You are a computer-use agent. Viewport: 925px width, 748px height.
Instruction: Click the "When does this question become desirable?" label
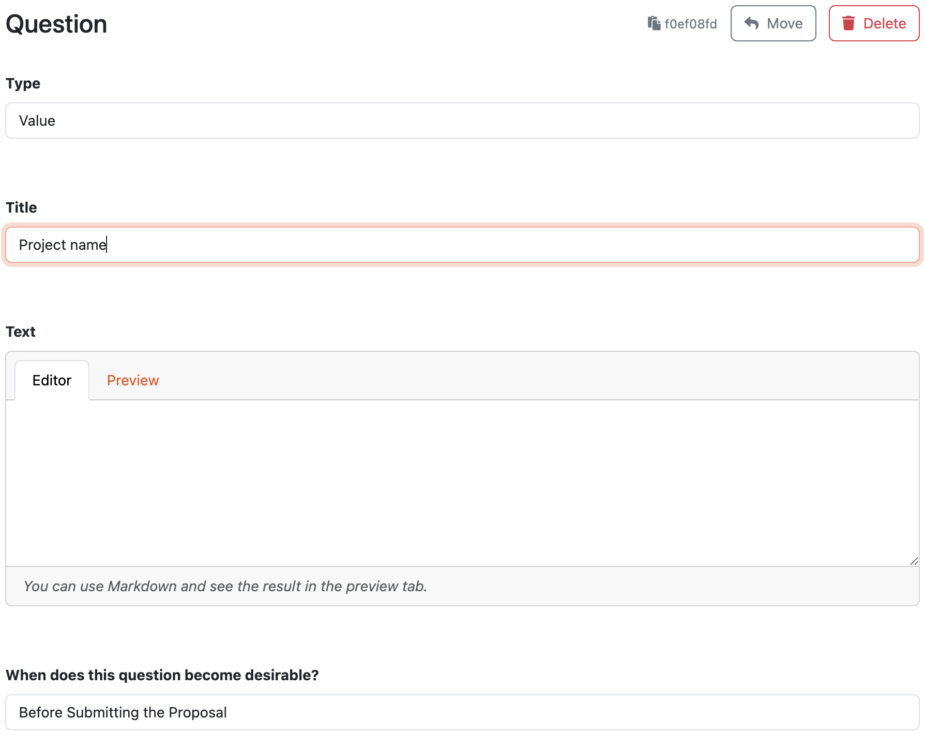pyautogui.click(x=162, y=675)
